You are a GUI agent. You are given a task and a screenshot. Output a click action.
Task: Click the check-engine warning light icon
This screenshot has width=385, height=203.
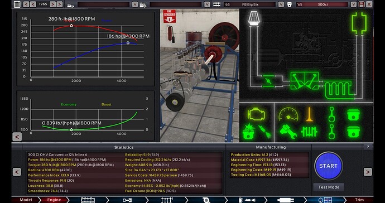tap(256, 114)
